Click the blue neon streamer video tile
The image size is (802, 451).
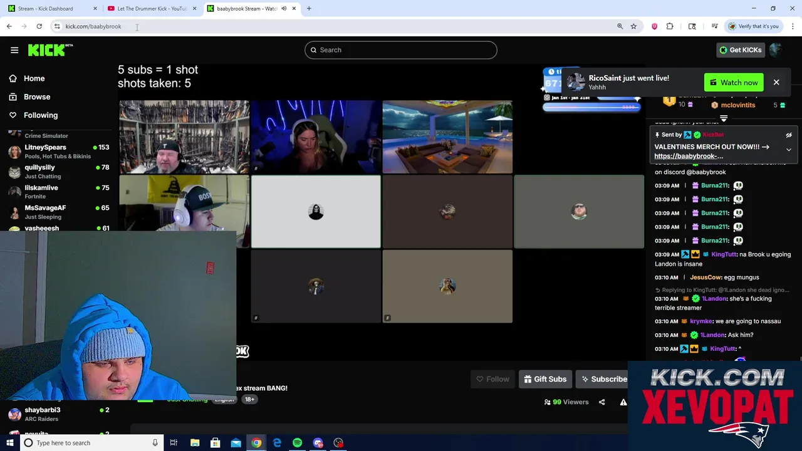click(x=316, y=137)
